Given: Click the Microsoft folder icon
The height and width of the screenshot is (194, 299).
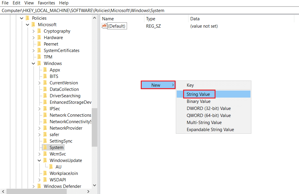Looking at the screenshot, I should pos(34,25).
